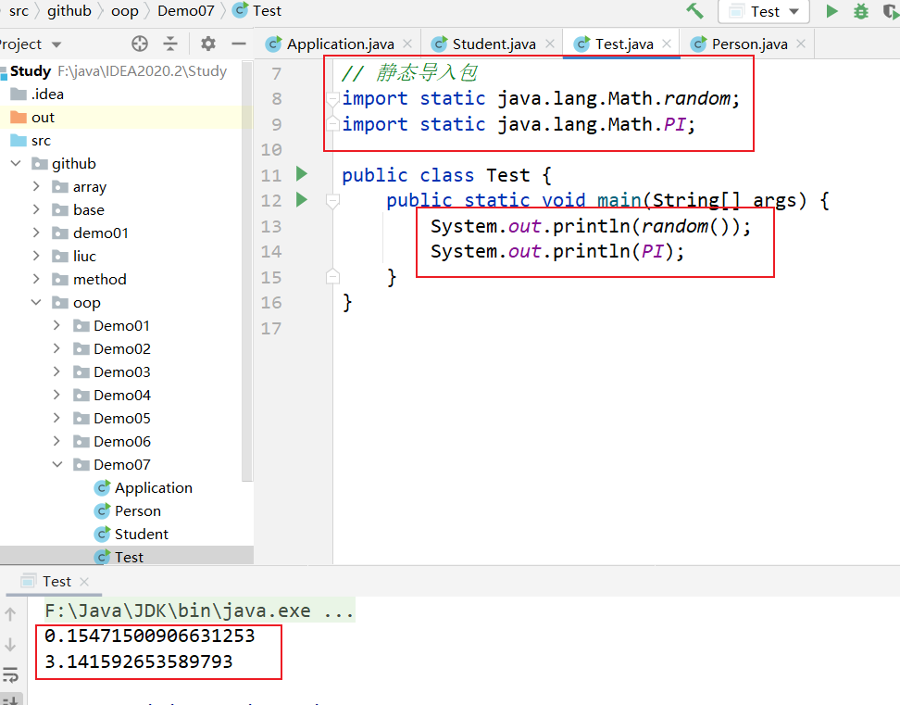Click the Build project hammer icon
The image size is (900, 705).
[x=694, y=11]
